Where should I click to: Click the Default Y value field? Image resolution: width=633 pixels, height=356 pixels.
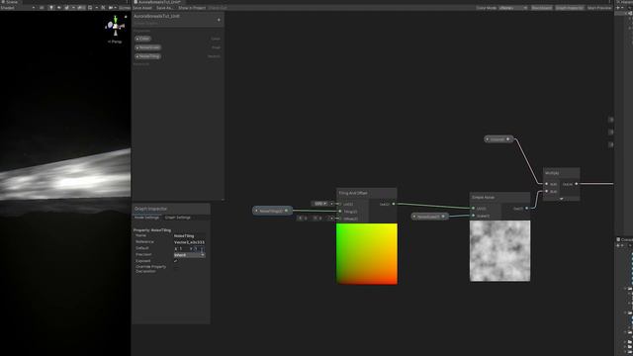tap(200, 248)
